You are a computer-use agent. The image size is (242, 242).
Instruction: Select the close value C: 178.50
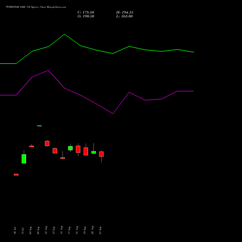point(86,13)
